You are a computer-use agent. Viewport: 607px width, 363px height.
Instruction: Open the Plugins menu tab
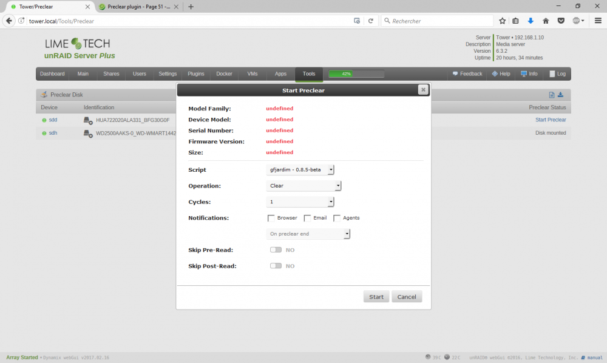click(196, 73)
